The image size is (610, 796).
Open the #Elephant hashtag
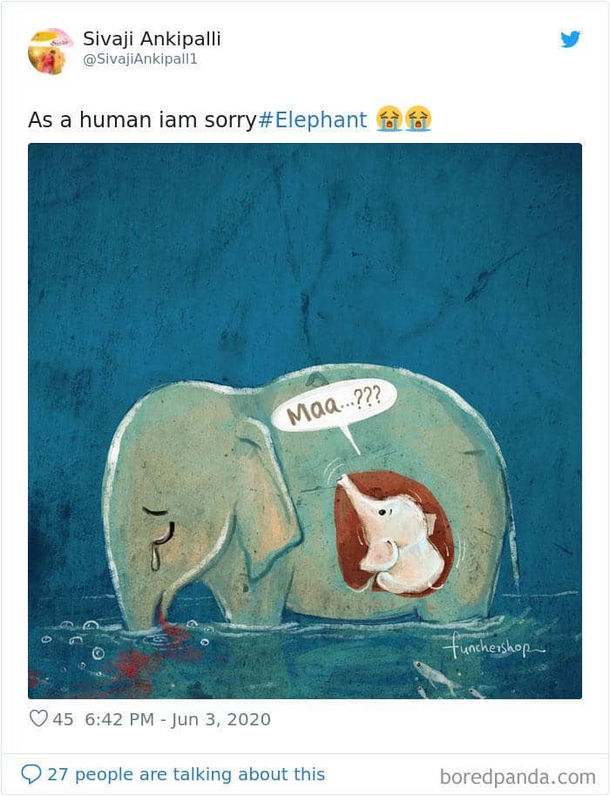tap(312, 119)
